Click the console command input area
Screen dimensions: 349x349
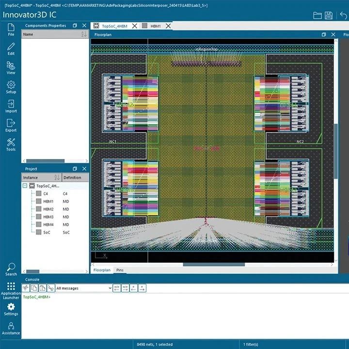tap(185, 316)
